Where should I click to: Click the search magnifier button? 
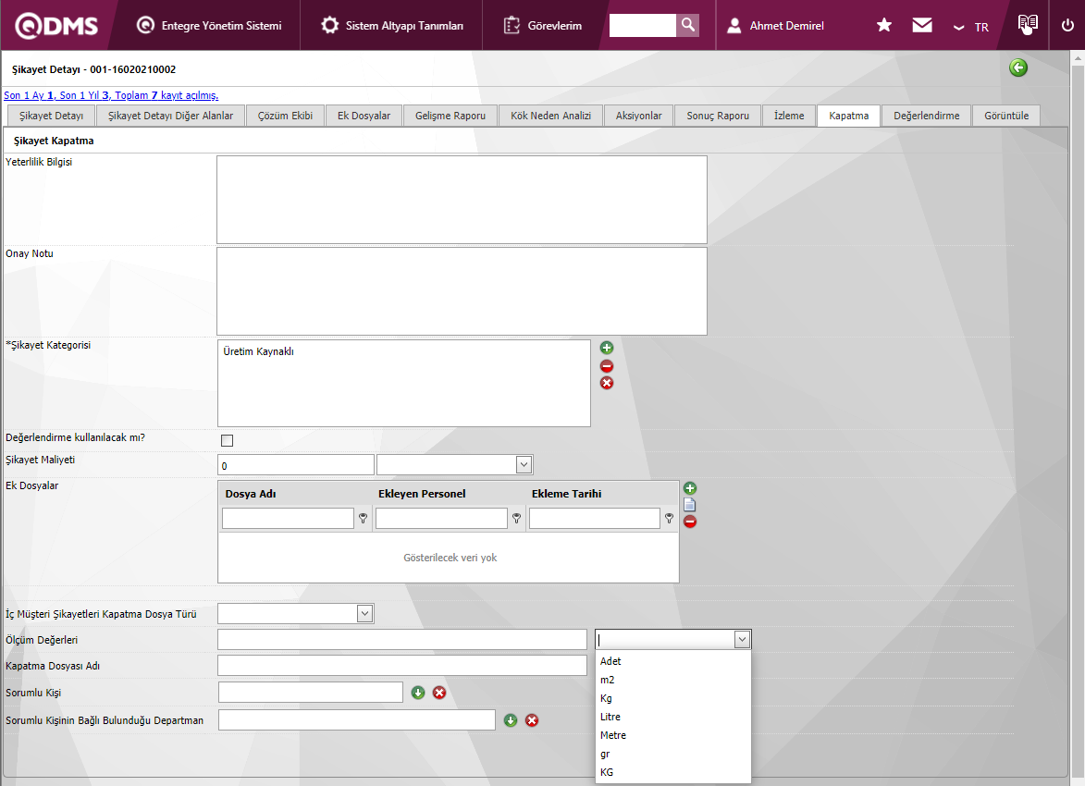click(x=687, y=25)
